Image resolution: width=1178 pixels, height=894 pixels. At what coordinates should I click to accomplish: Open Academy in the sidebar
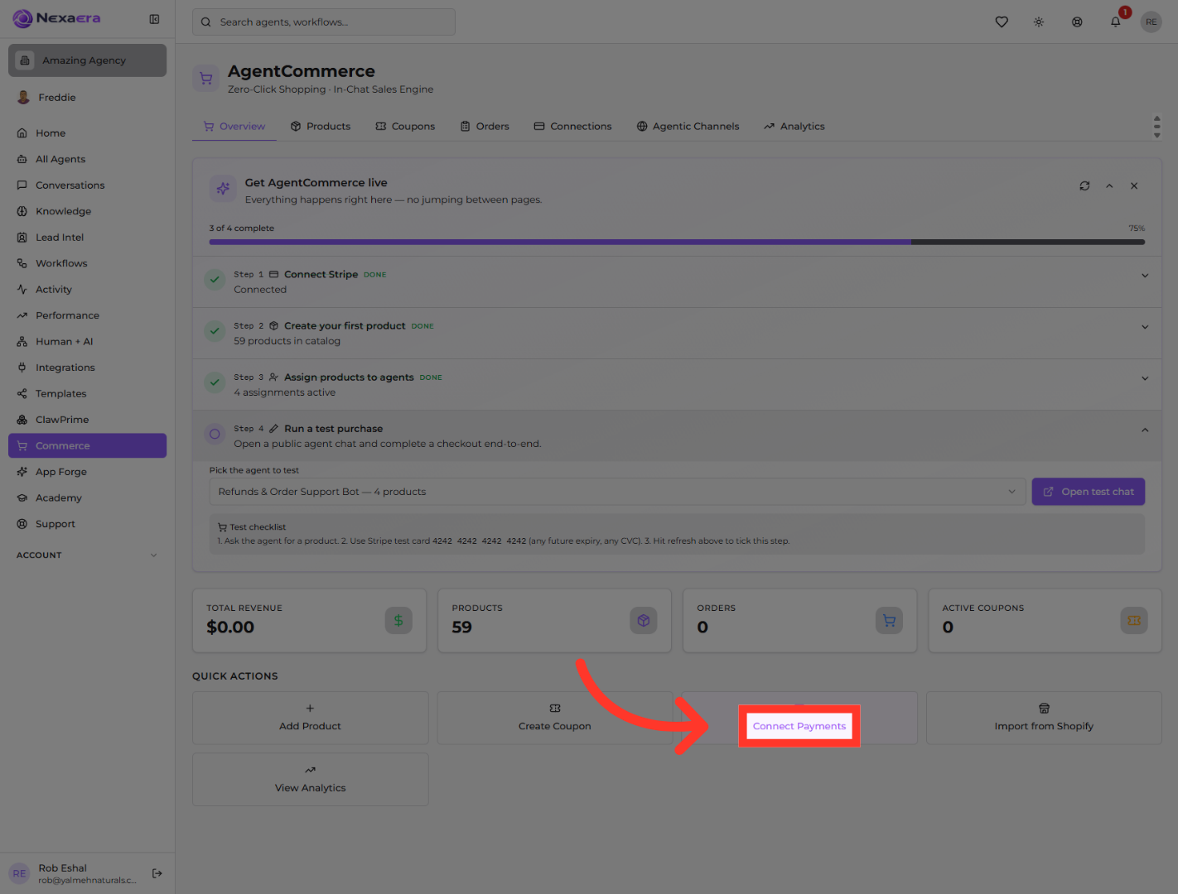point(87,498)
